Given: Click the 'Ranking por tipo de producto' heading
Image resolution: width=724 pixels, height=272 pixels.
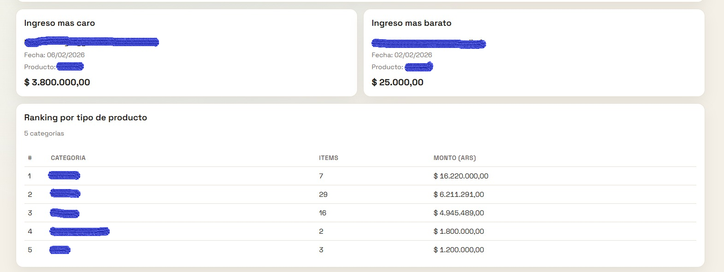Looking at the screenshot, I should 86,118.
